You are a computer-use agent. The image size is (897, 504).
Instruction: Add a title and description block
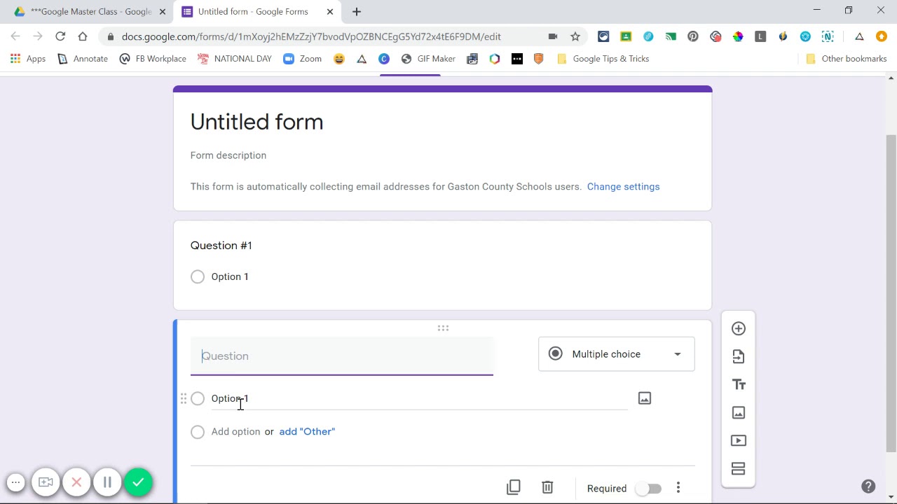click(x=738, y=385)
